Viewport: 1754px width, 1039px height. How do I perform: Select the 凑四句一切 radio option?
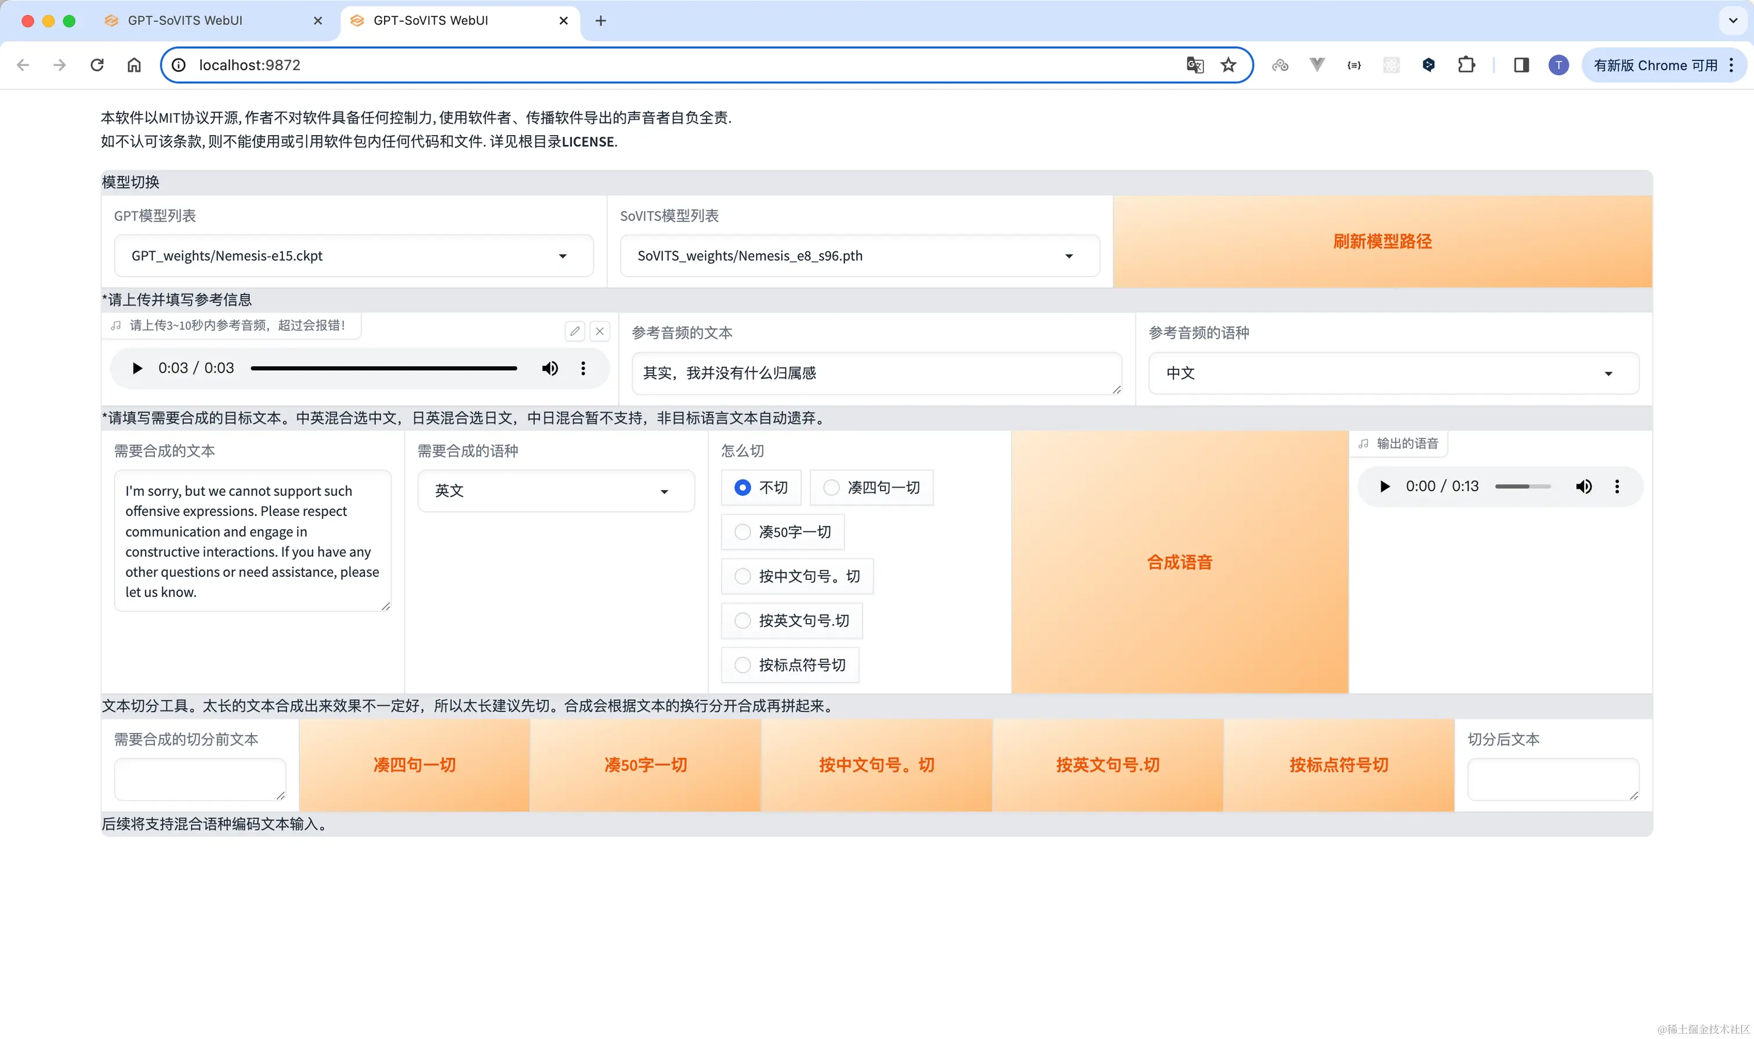[831, 487]
